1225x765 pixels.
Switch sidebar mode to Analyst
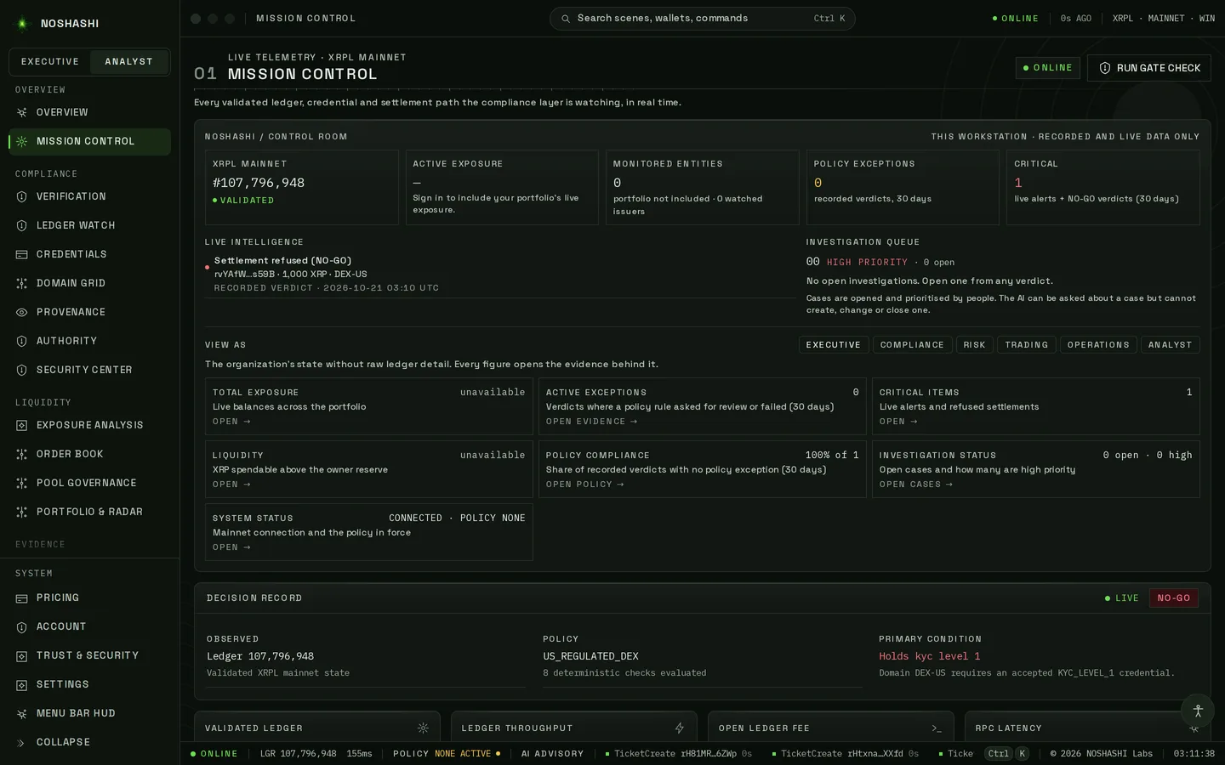point(129,62)
